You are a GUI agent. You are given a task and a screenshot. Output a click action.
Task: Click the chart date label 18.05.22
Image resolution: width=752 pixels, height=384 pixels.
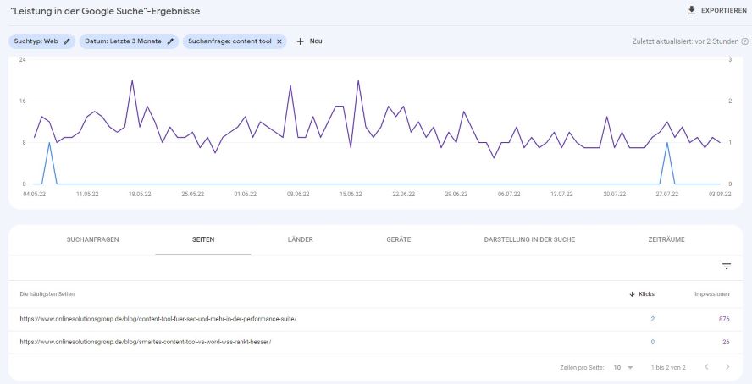tap(140, 194)
